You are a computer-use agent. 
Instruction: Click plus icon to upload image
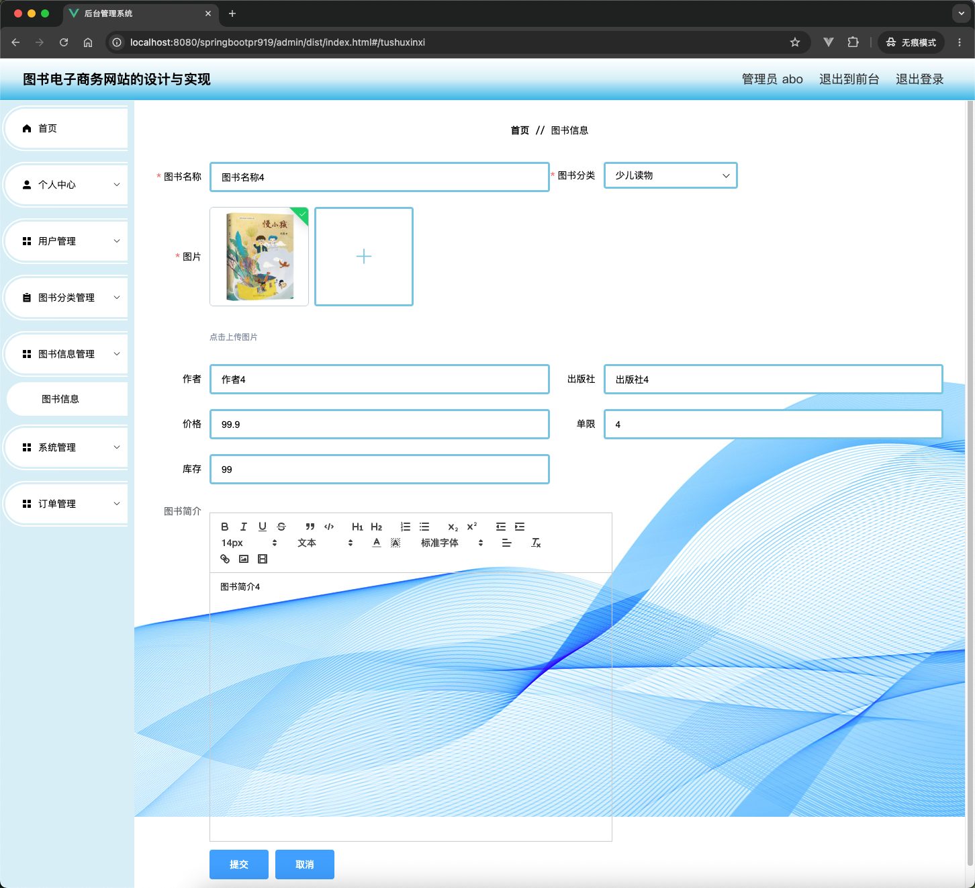click(x=364, y=257)
